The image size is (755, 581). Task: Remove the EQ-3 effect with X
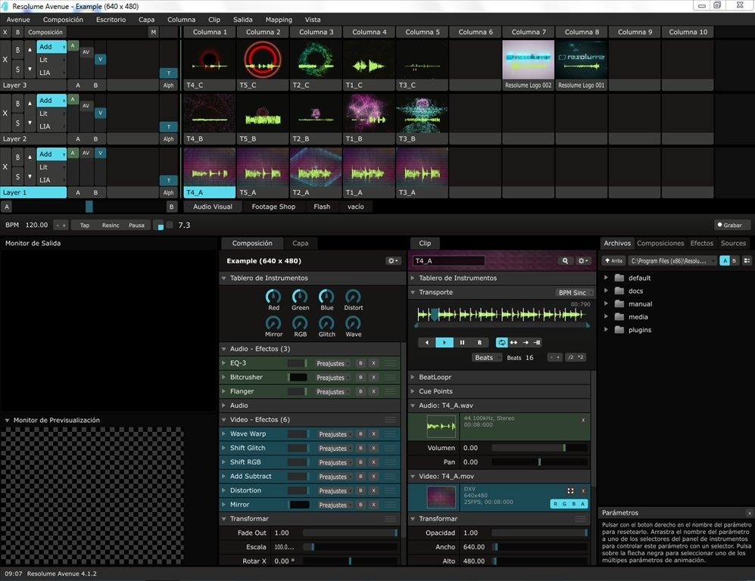point(373,364)
